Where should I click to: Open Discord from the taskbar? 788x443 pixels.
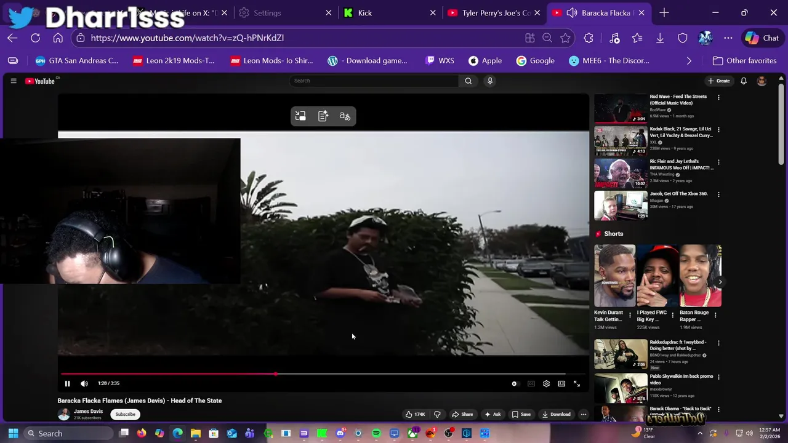(340, 434)
